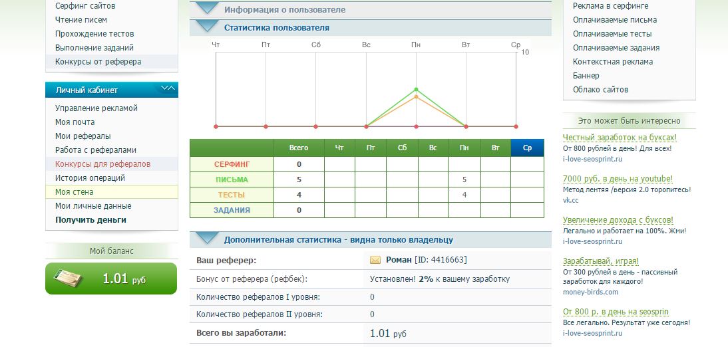Viewport: 728px width, 347px height.
Task: Click the vk.cc ad domain text
Action: click(570, 200)
